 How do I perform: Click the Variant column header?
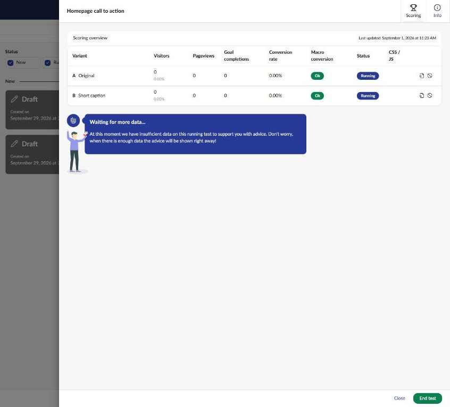coord(79,56)
